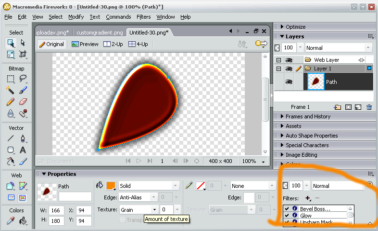Disable the Glow filter checkbox
The width and height of the screenshot is (378, 231).
click(x=287, y=216)
